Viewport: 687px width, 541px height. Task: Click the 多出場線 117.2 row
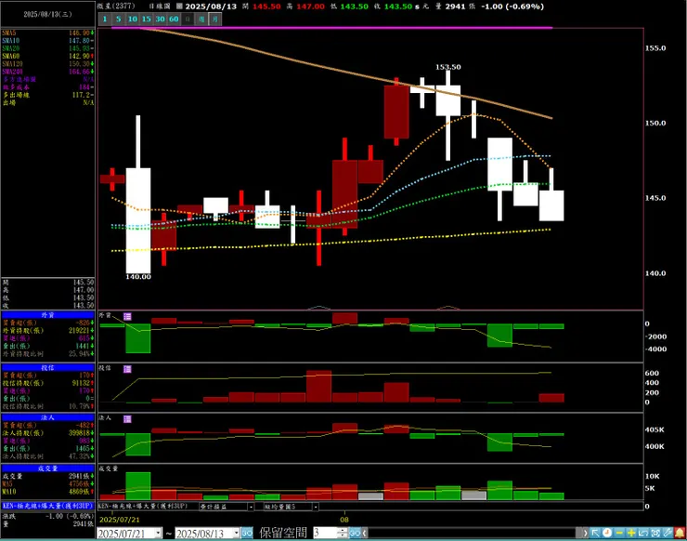click(x=47, y=95)
